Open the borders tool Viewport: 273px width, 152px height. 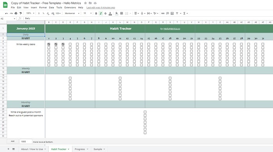coord(122,13)
